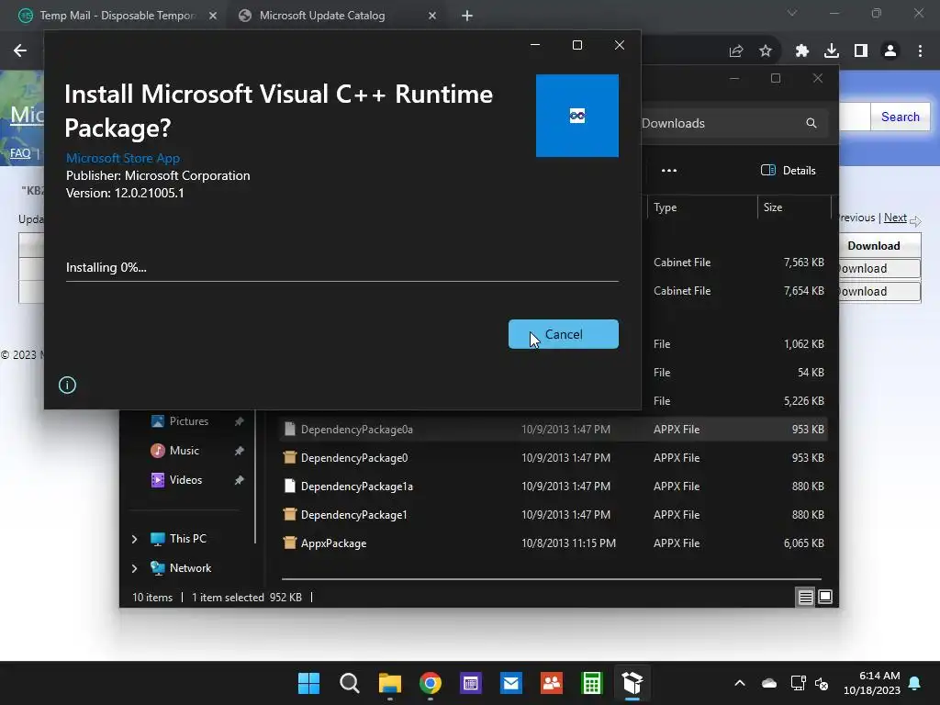Open Videos in Explorer sidebar
The width and height of the screenshot is (940, 705).
[185, 479]
